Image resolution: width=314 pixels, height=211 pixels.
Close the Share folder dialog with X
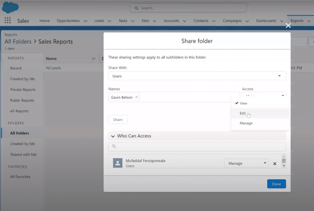[x=288, y=26]
